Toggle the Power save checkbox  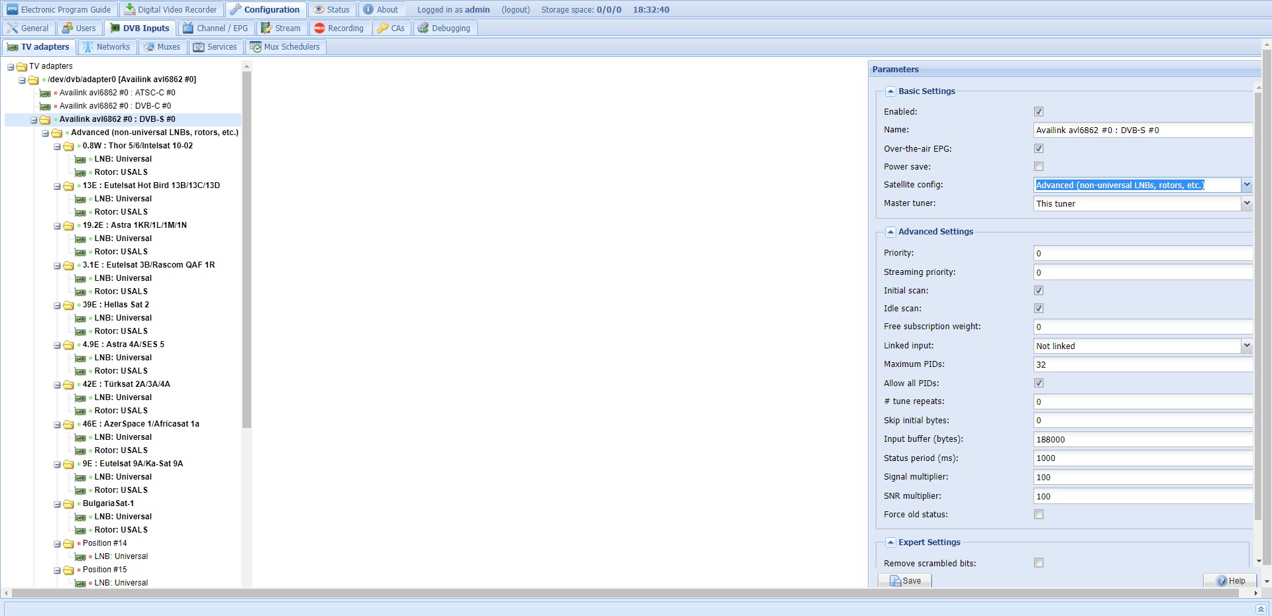(x=1039, y=166)
